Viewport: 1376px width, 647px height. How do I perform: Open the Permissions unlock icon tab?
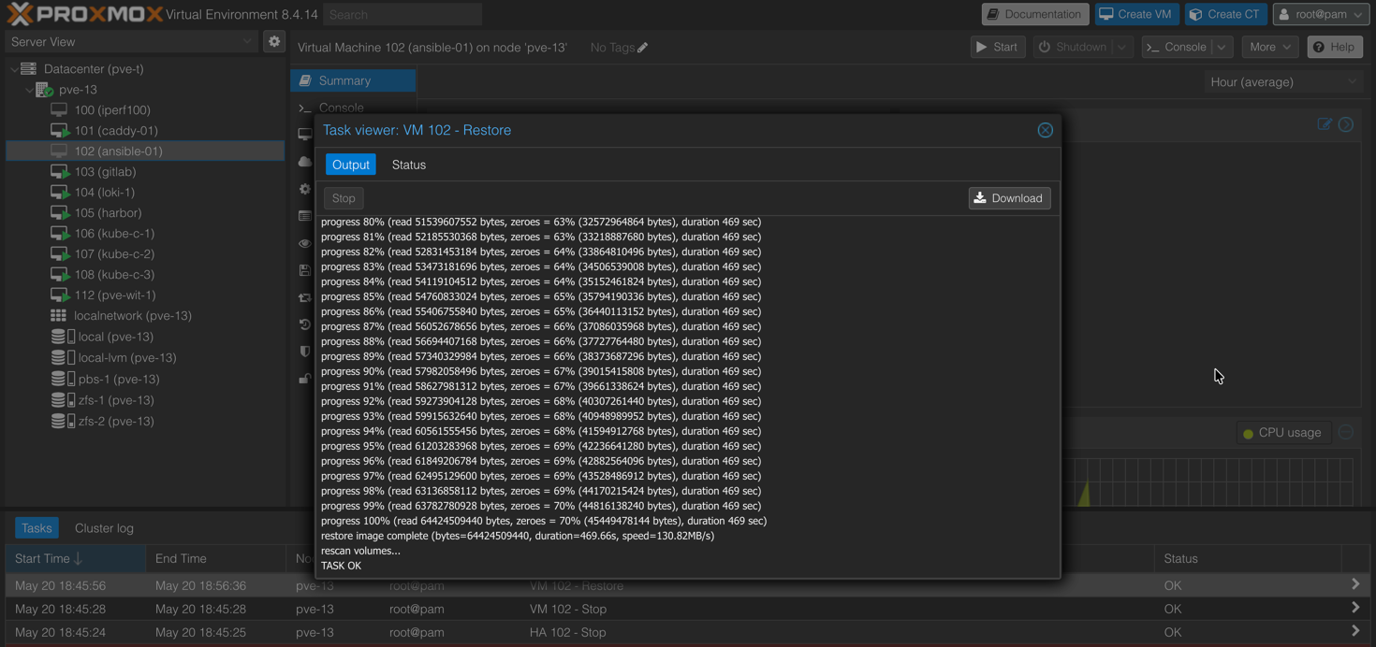(x=305, y=379)
